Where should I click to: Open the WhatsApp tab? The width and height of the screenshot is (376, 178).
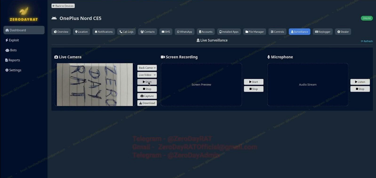coord(185,32)
